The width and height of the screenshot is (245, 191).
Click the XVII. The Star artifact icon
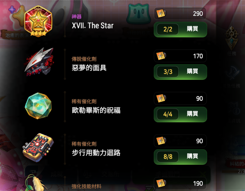(38, 21)
